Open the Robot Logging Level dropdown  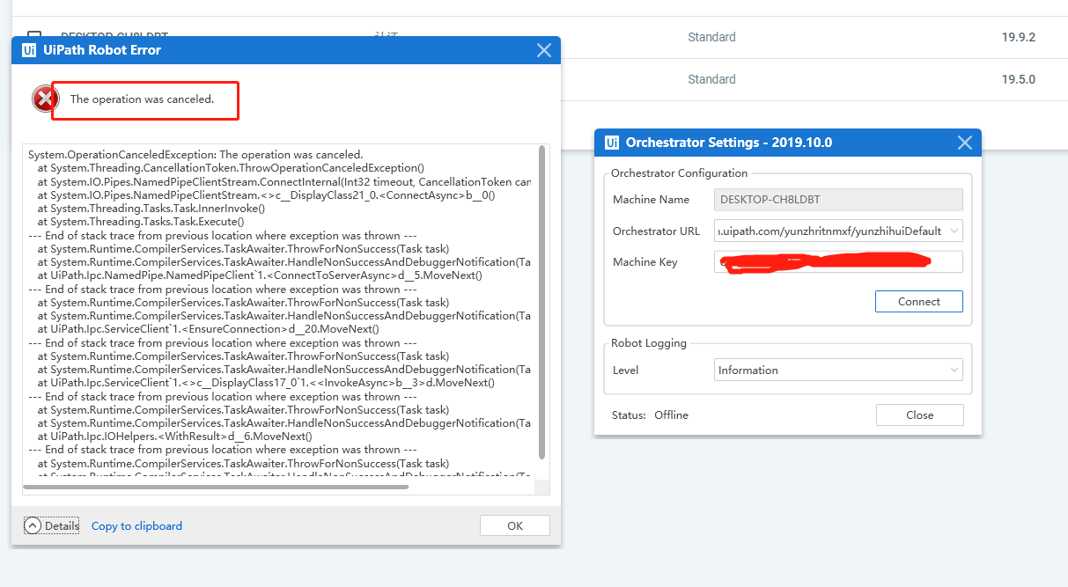click(954, 371)
